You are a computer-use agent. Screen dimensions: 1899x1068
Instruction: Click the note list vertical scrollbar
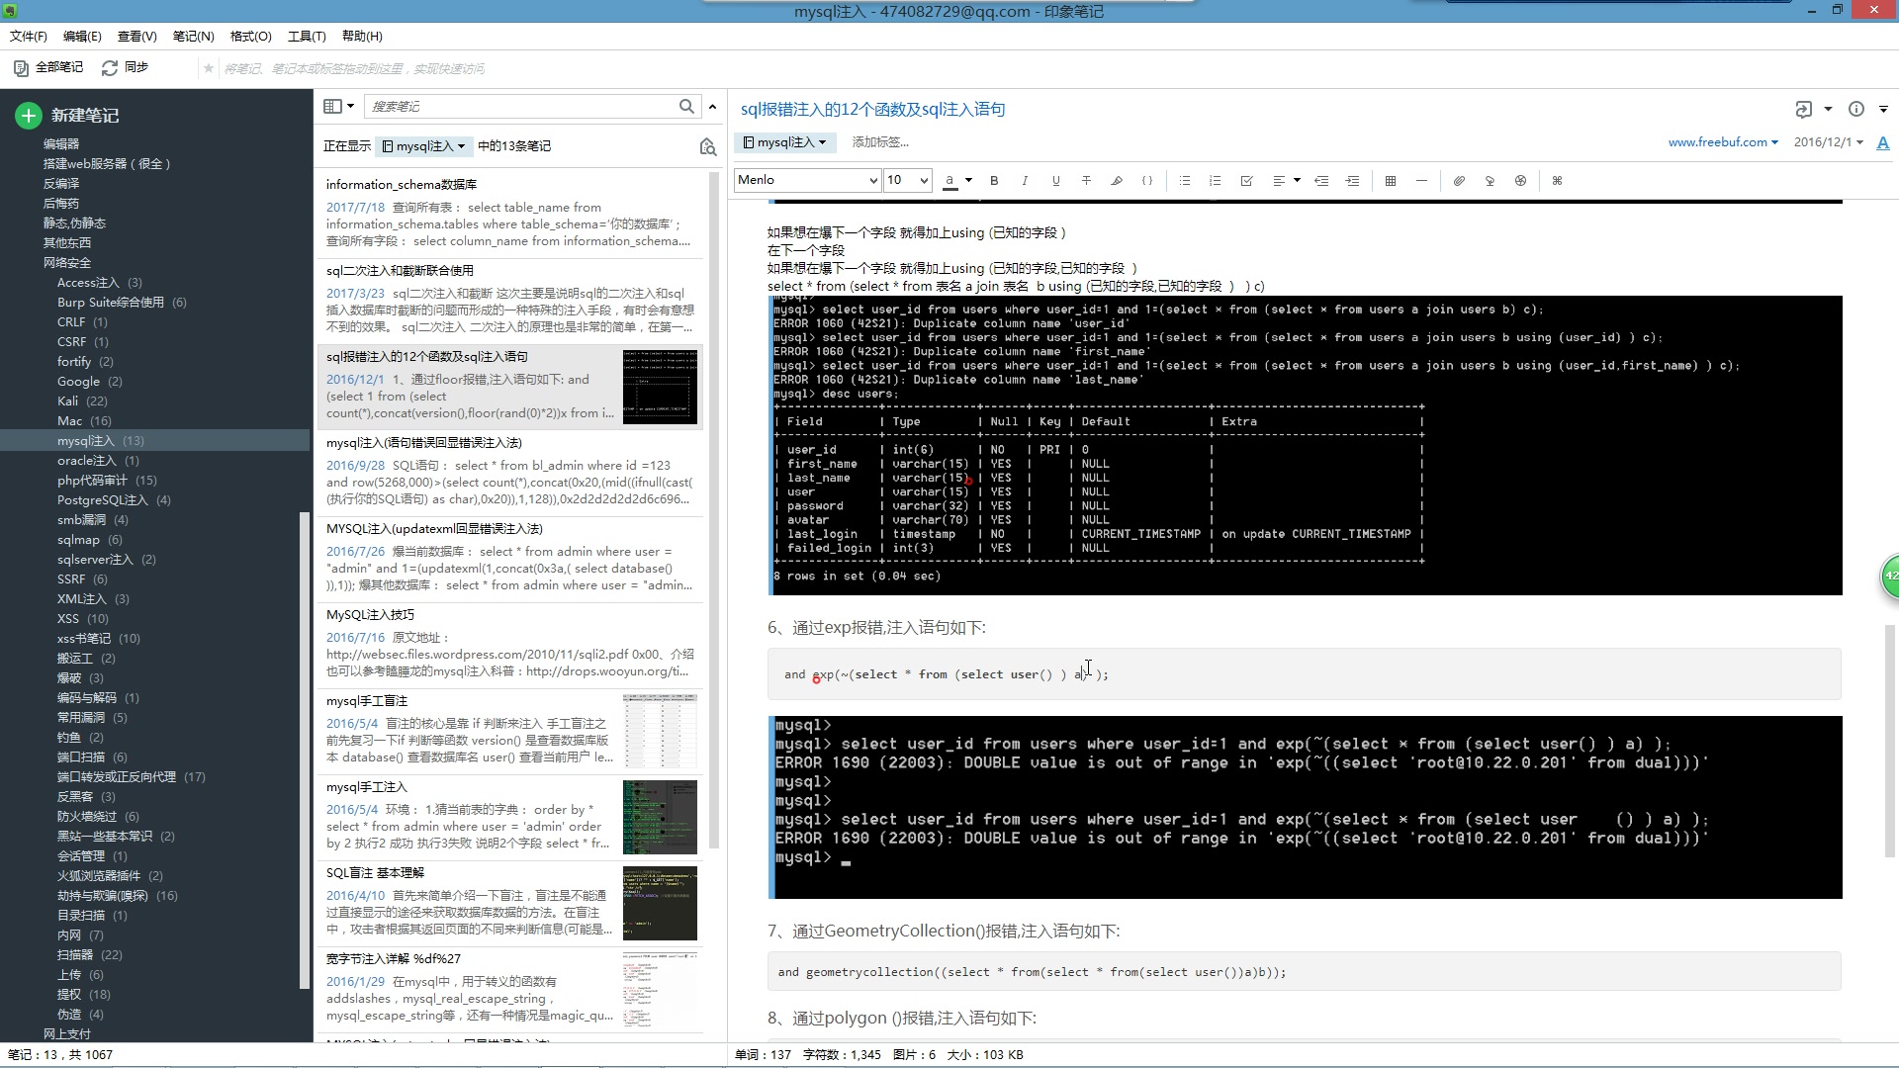714,509
